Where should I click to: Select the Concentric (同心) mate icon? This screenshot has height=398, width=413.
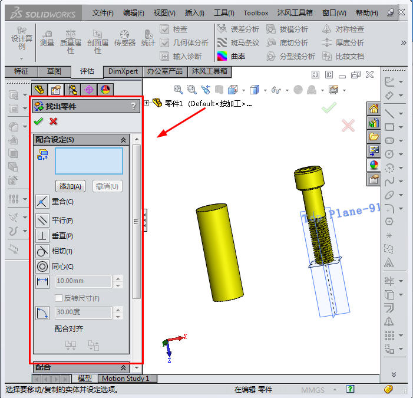(x=42, y=267)
